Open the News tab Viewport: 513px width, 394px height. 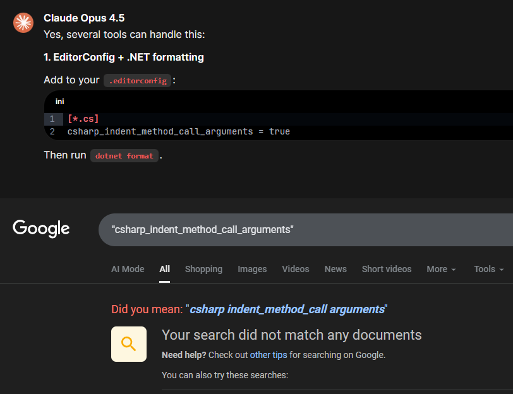[335, 269]
